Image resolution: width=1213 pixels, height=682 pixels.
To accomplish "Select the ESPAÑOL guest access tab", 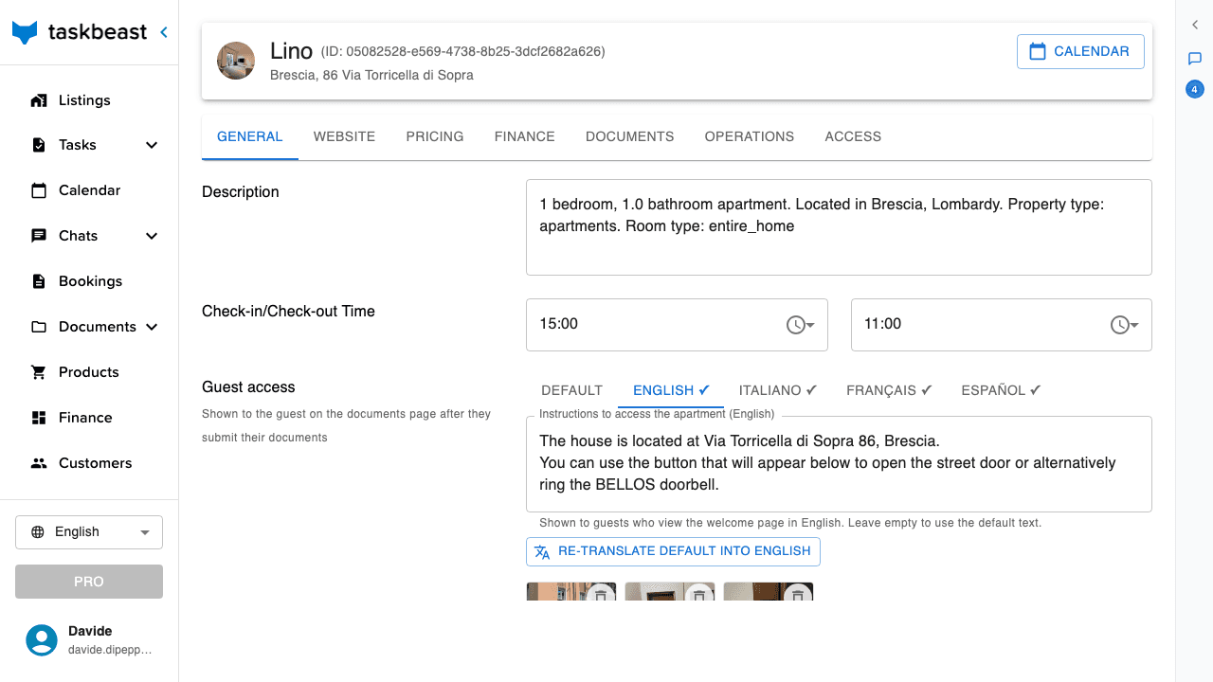I will click(x=1001, y=390).
